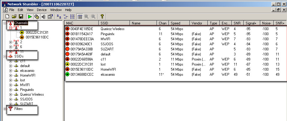This screenshot has width=287, height=121.
Task: Select the row with MAC 00179A5A469F
Action: [x=176, y=54]
